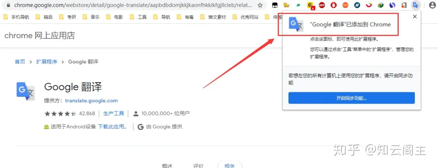The width and height of the screenshot is (438, 168).
Task: Click the green flag extension icon
Action: [298, 5]
